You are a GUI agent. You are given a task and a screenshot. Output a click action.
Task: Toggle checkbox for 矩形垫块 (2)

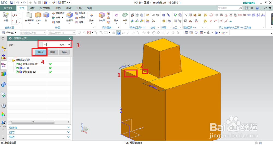pos(17,72)
